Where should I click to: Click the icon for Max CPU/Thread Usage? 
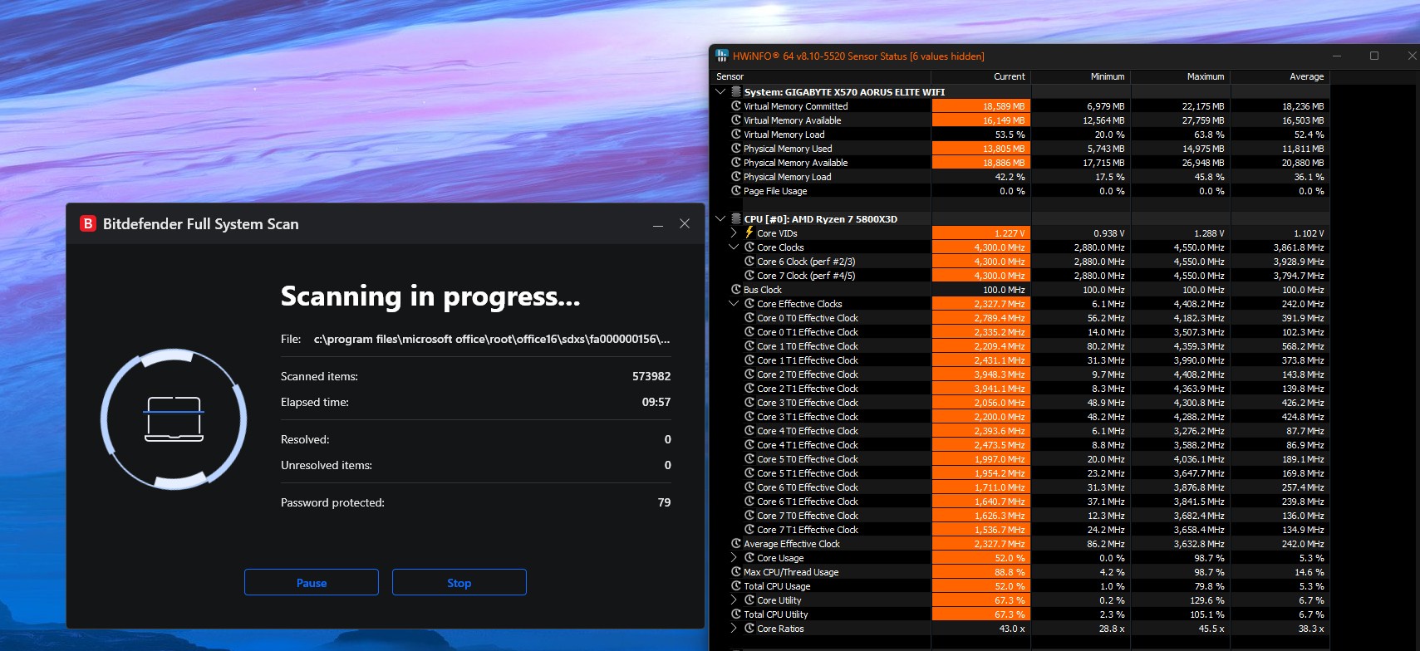pyautogui.click(x=735, y=571)
